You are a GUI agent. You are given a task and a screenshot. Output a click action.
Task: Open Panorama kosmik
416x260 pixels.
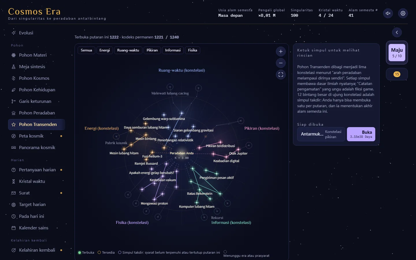(36, 148)
